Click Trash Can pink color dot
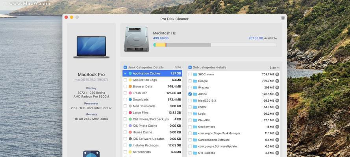This screenshot has width=350, height=157. [130, 93]
